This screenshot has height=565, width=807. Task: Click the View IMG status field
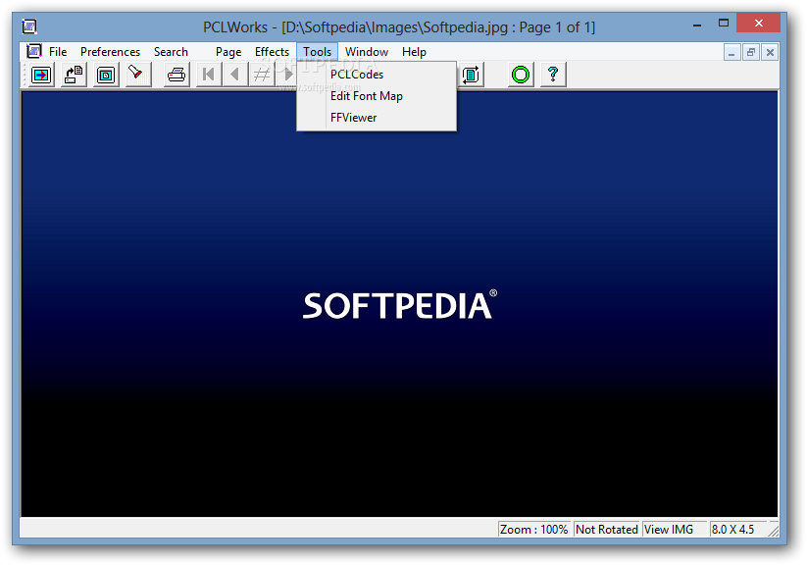(x=675, y=529)
